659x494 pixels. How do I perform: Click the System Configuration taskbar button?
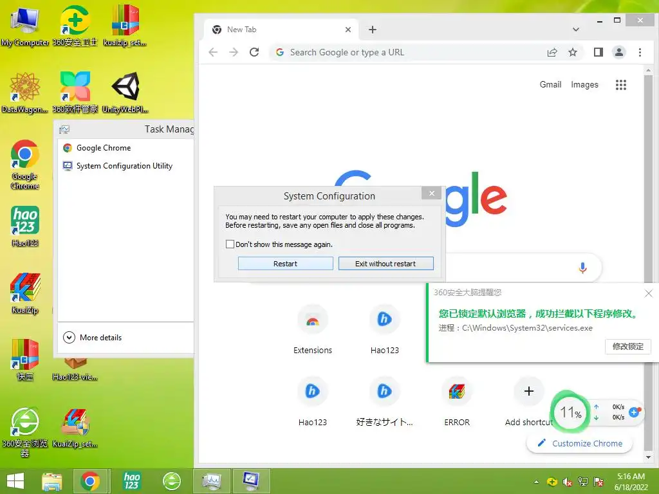pos(252,481)
